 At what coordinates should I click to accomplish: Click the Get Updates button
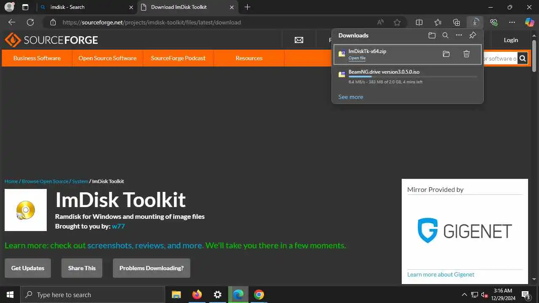click(28, 268)
